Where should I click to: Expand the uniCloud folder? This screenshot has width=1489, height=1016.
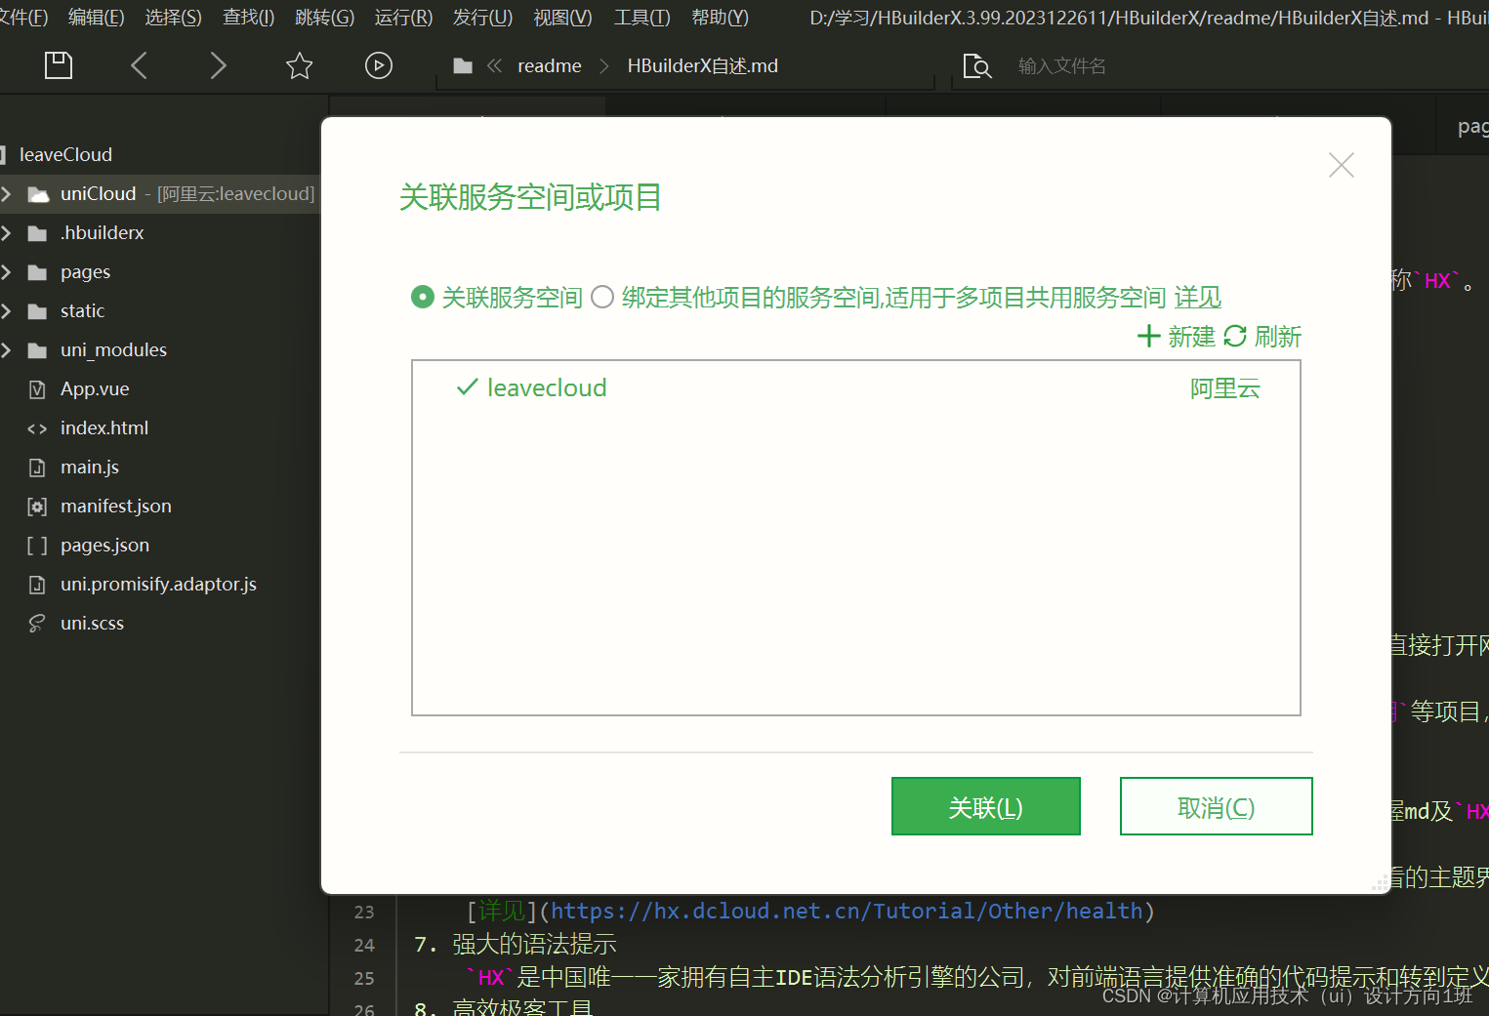click(8, 193)
